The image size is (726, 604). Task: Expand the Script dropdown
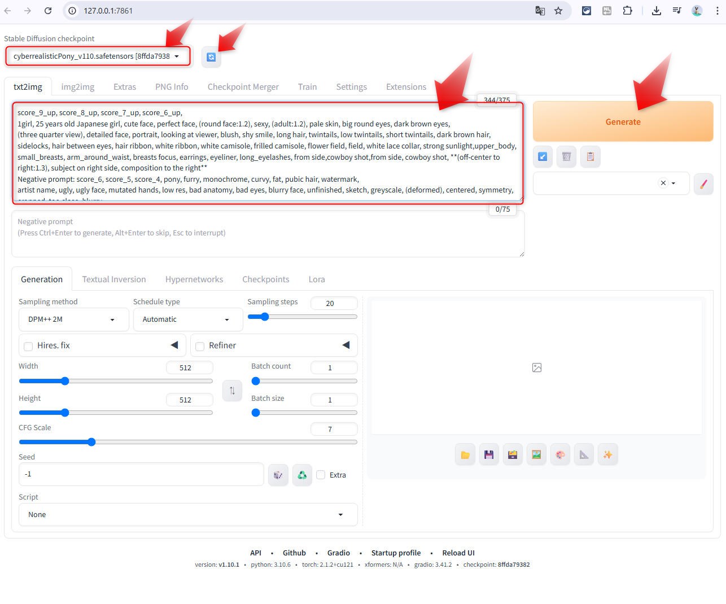tap(187, 515)
